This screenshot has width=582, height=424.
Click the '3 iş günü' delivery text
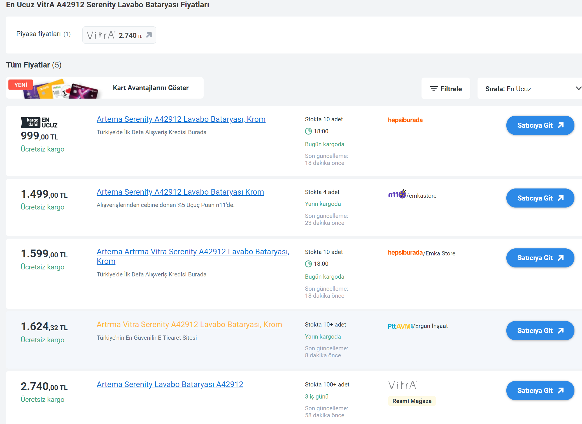coord(317,396)
